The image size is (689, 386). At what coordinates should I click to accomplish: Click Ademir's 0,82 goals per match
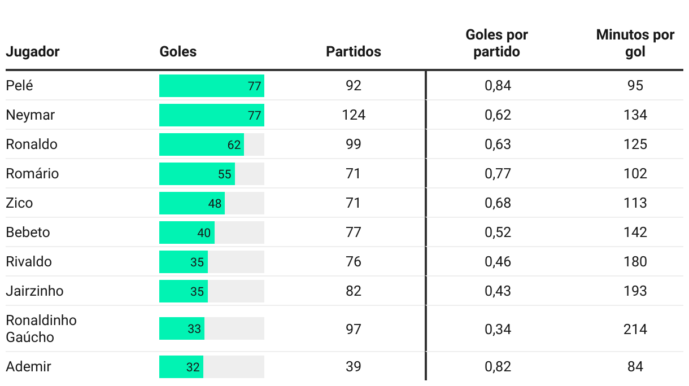(x=498, y=367)
